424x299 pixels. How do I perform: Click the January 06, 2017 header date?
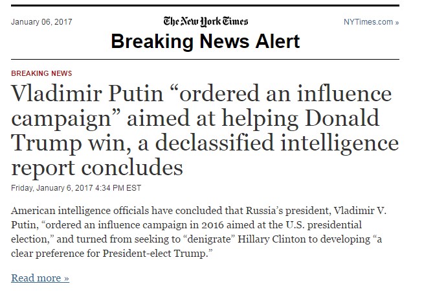click(41, 22)
